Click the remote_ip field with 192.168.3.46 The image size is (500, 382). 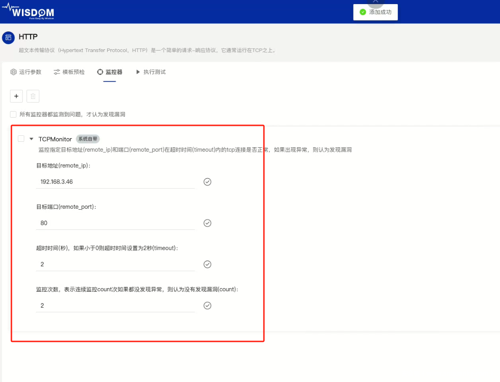tap(115, 182)
